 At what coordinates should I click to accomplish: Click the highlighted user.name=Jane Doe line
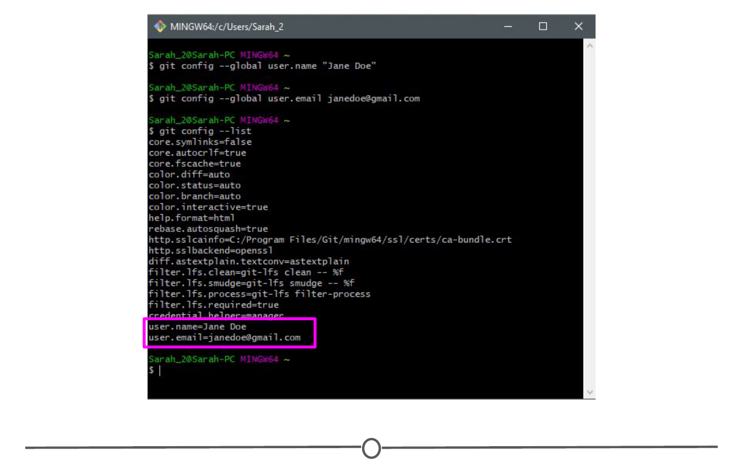[x=197, y=327]
